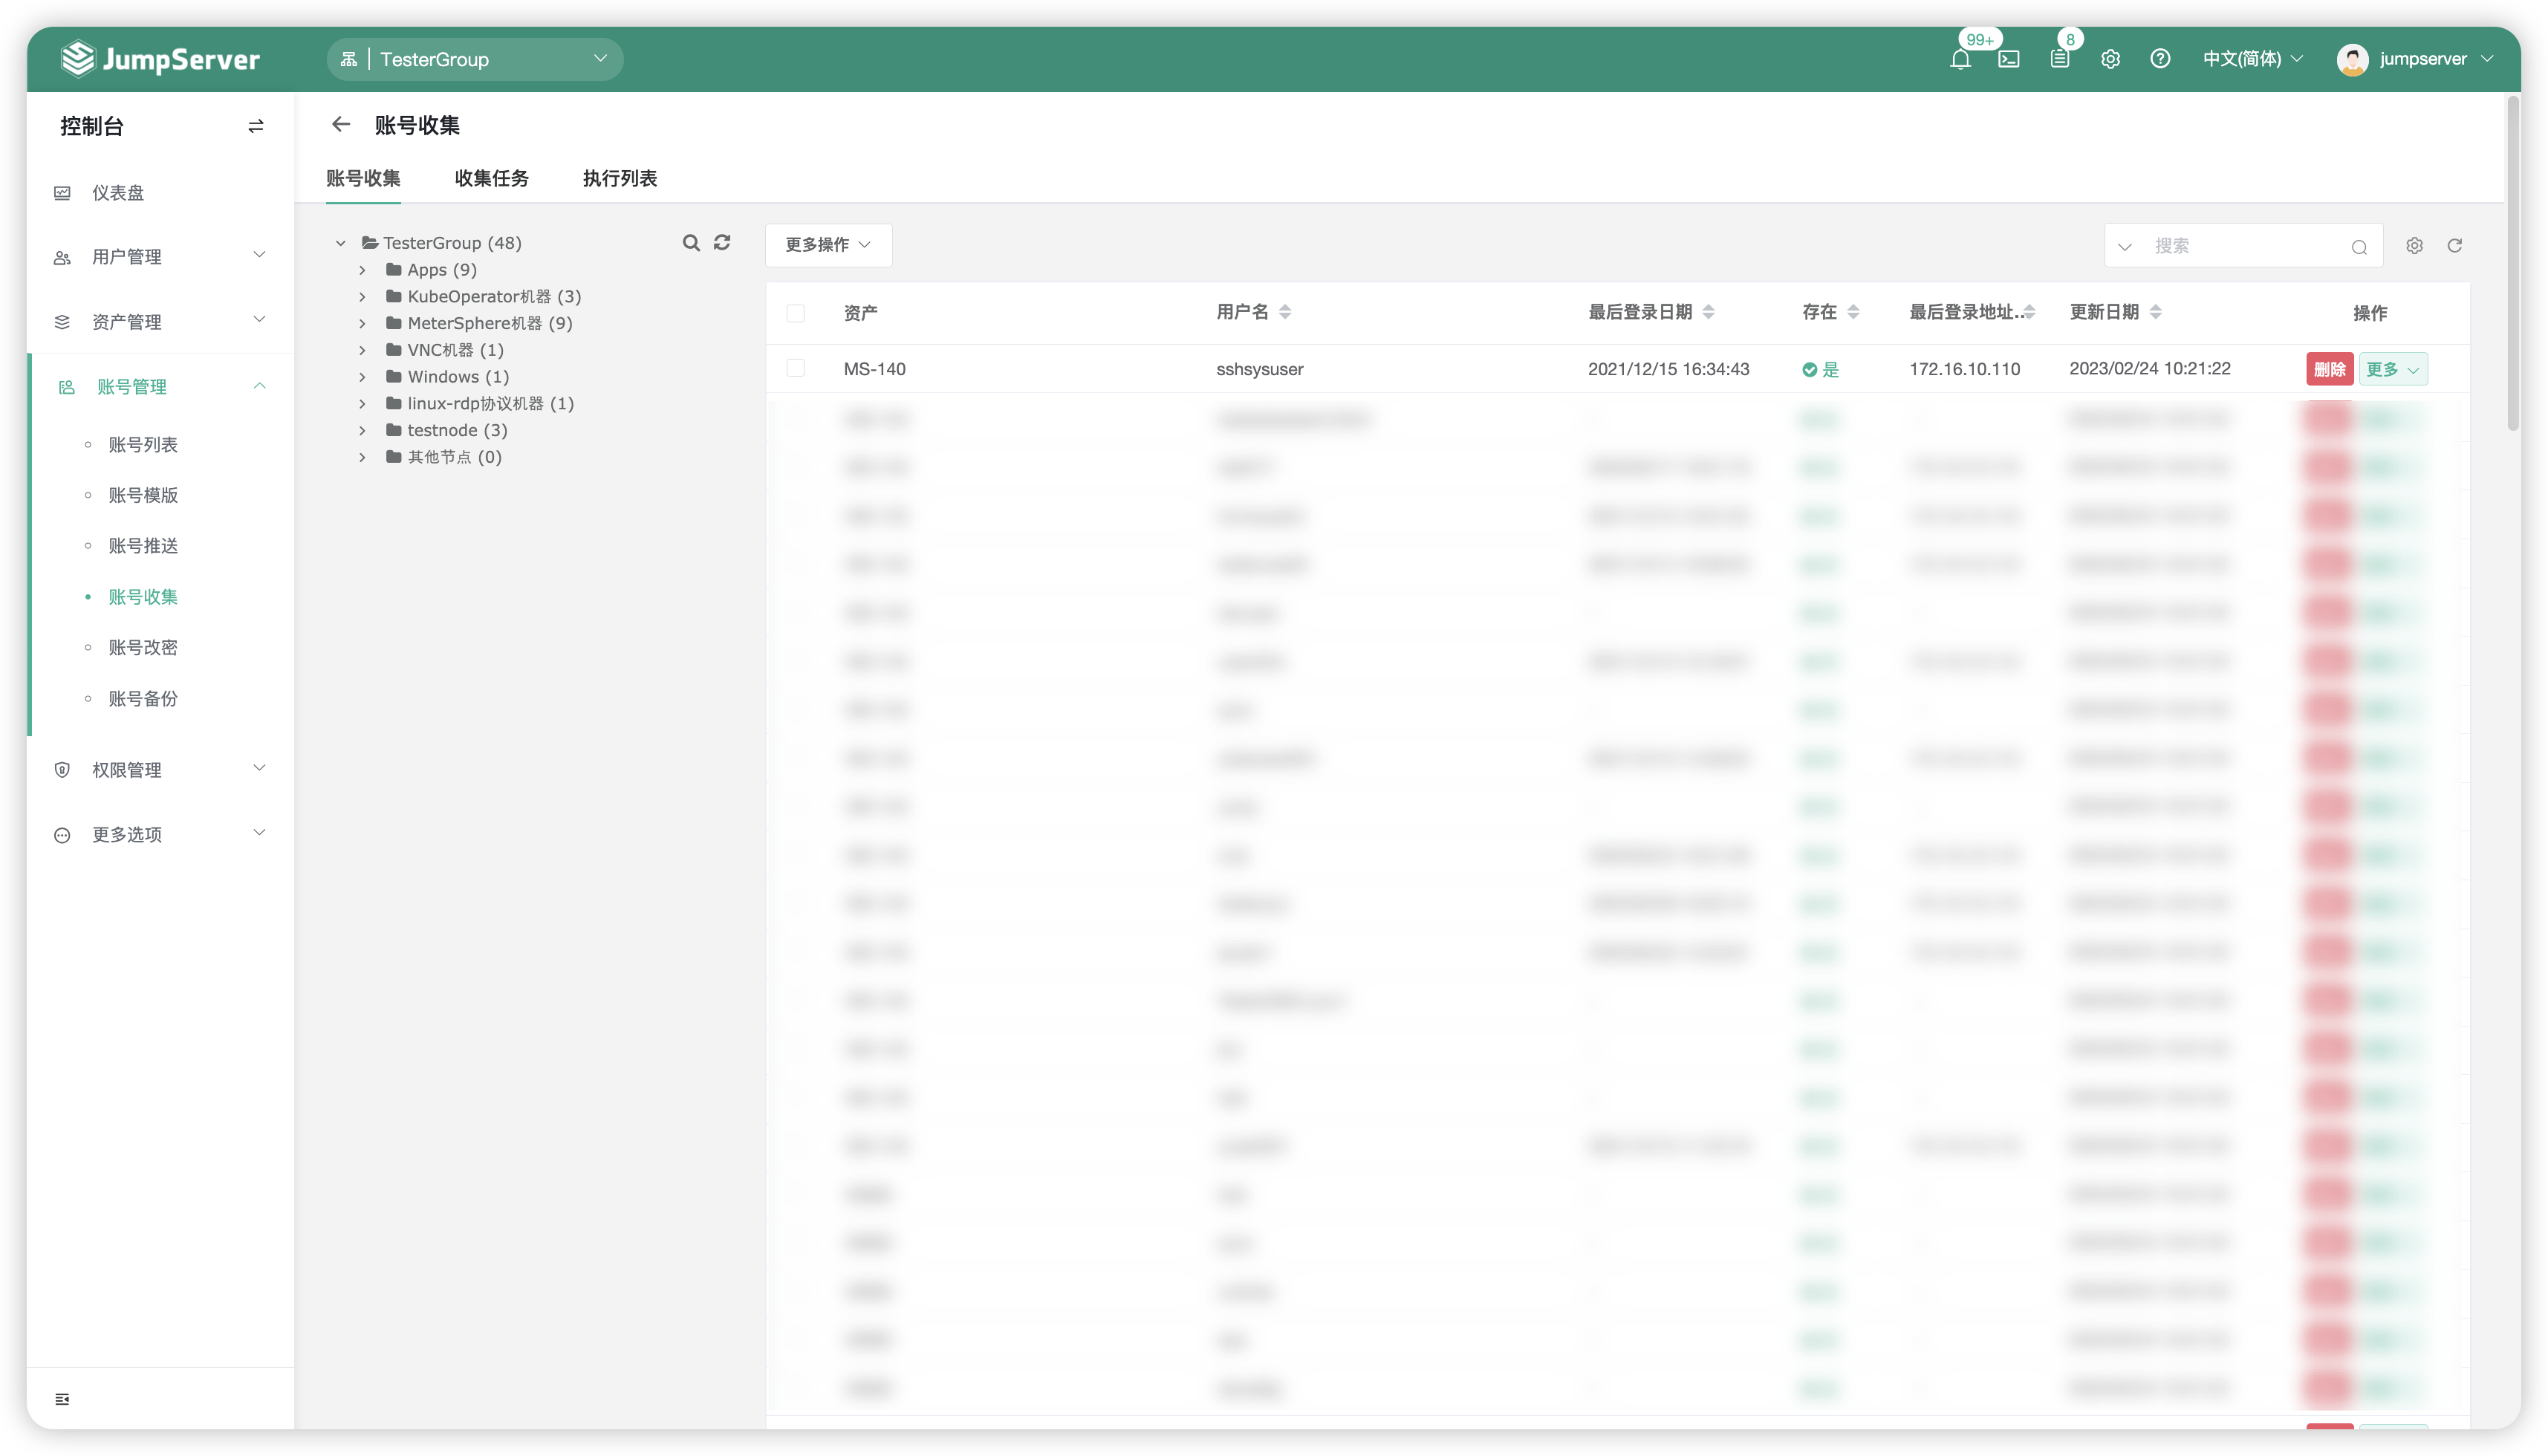Collapse the sidebar with bottom icon
The image size is (2548, 1456).
(62, 1399)
